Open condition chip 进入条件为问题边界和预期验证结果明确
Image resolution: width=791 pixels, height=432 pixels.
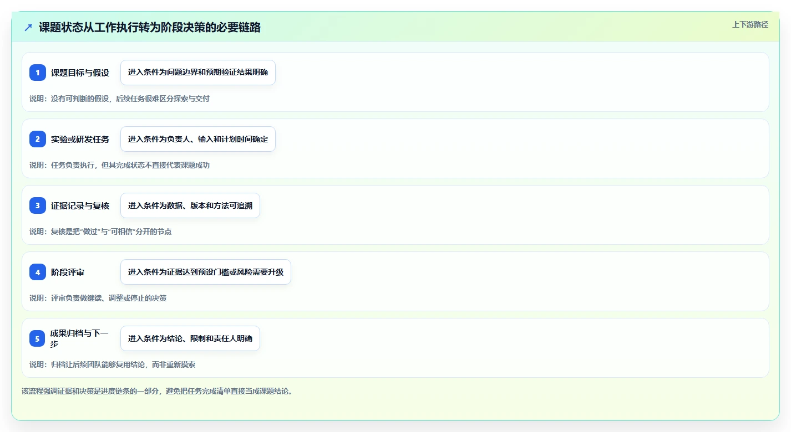click(x=198, y=73)
